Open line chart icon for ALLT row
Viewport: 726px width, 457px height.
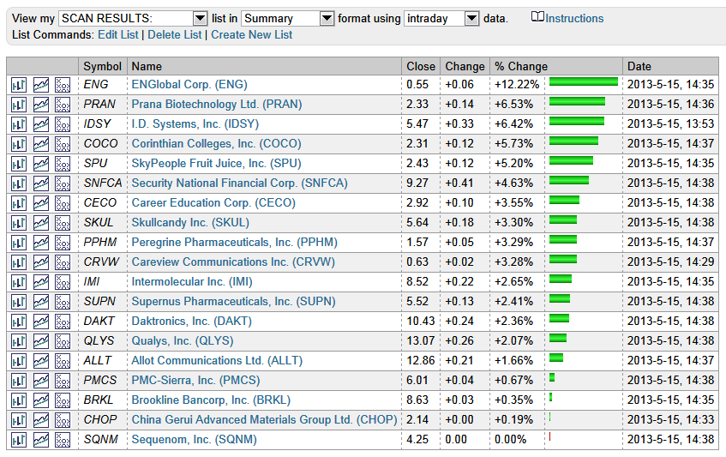[41, 361]
